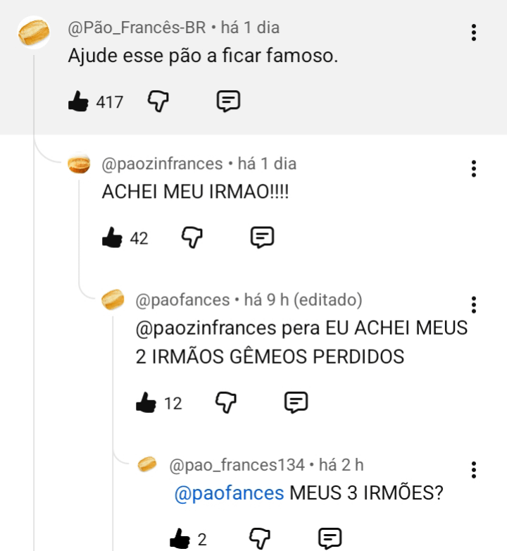Open options menu for @pao_frances134 reply

[474, 469]
